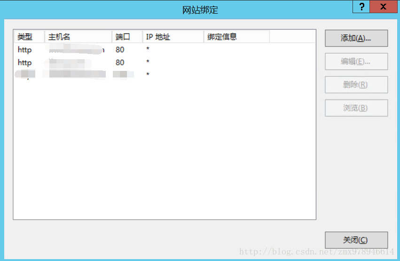The width and height of the screenshot is (400, 261).
Task: Select the first http type cell
Action: click(24, 49)
